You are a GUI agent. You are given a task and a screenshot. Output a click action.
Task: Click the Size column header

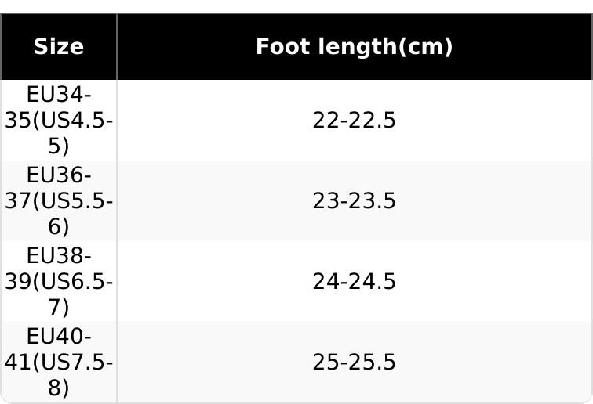point(59,47)
